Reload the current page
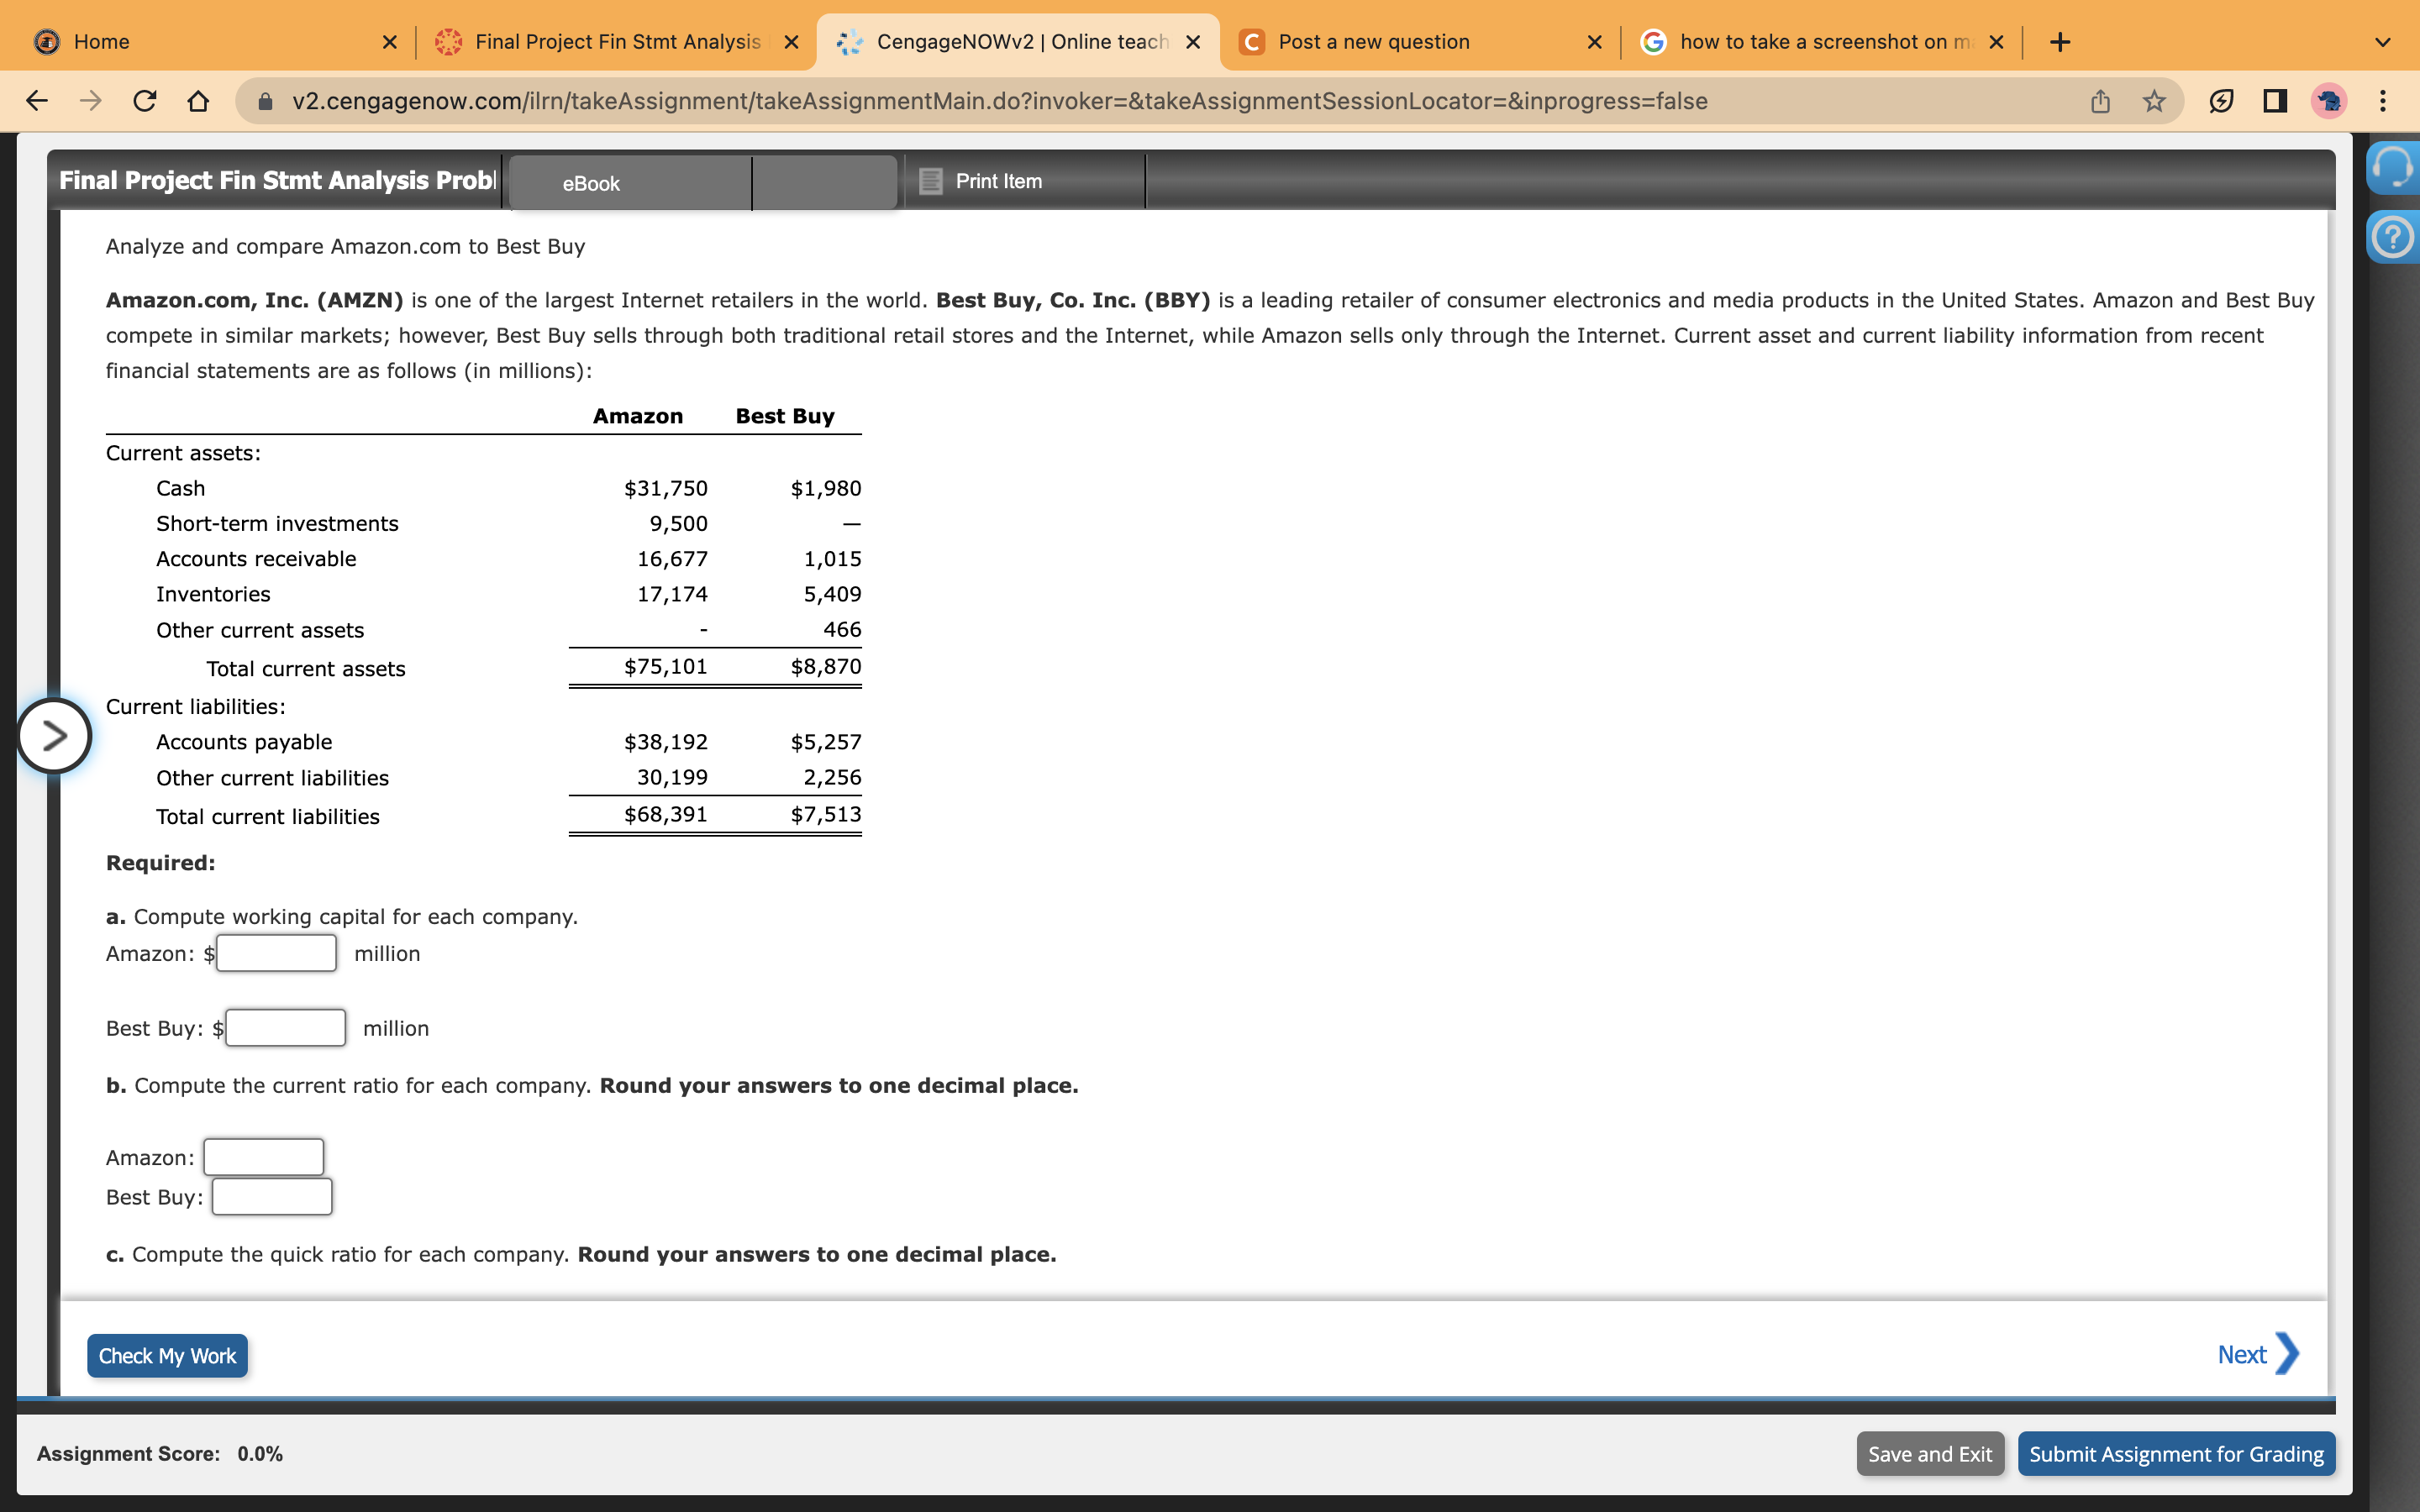The image size is (2420, 1512). [145, 101]
